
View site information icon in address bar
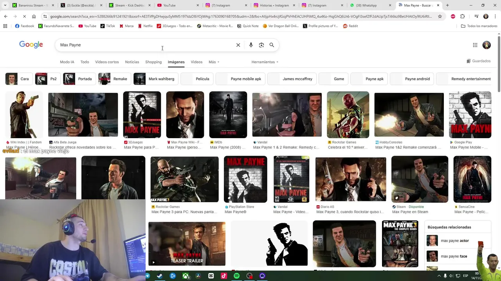45,16
